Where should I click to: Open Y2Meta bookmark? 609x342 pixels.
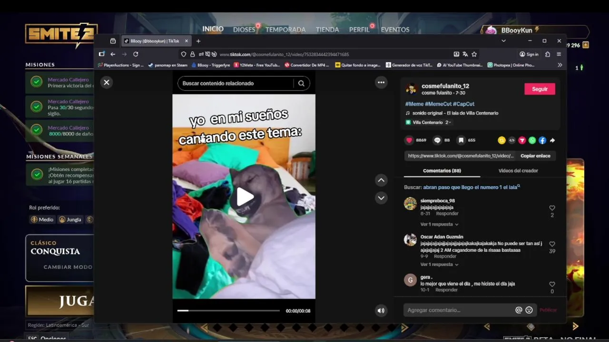coord(256,65)
